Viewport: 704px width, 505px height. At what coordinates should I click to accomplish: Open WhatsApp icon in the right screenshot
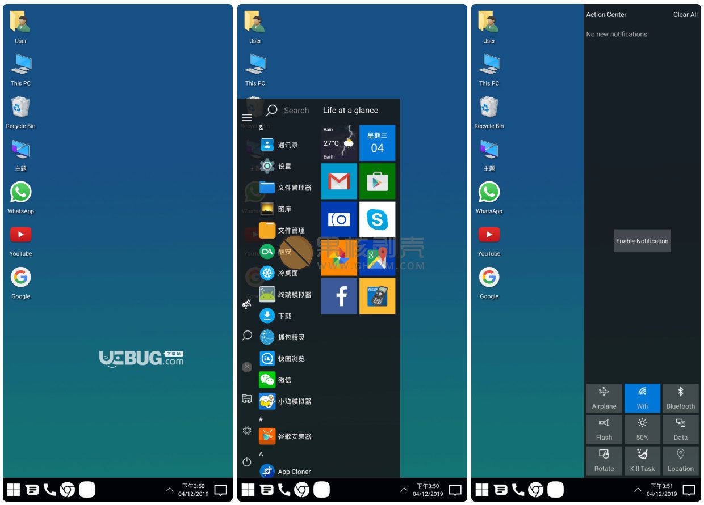(x=489, y=197)
